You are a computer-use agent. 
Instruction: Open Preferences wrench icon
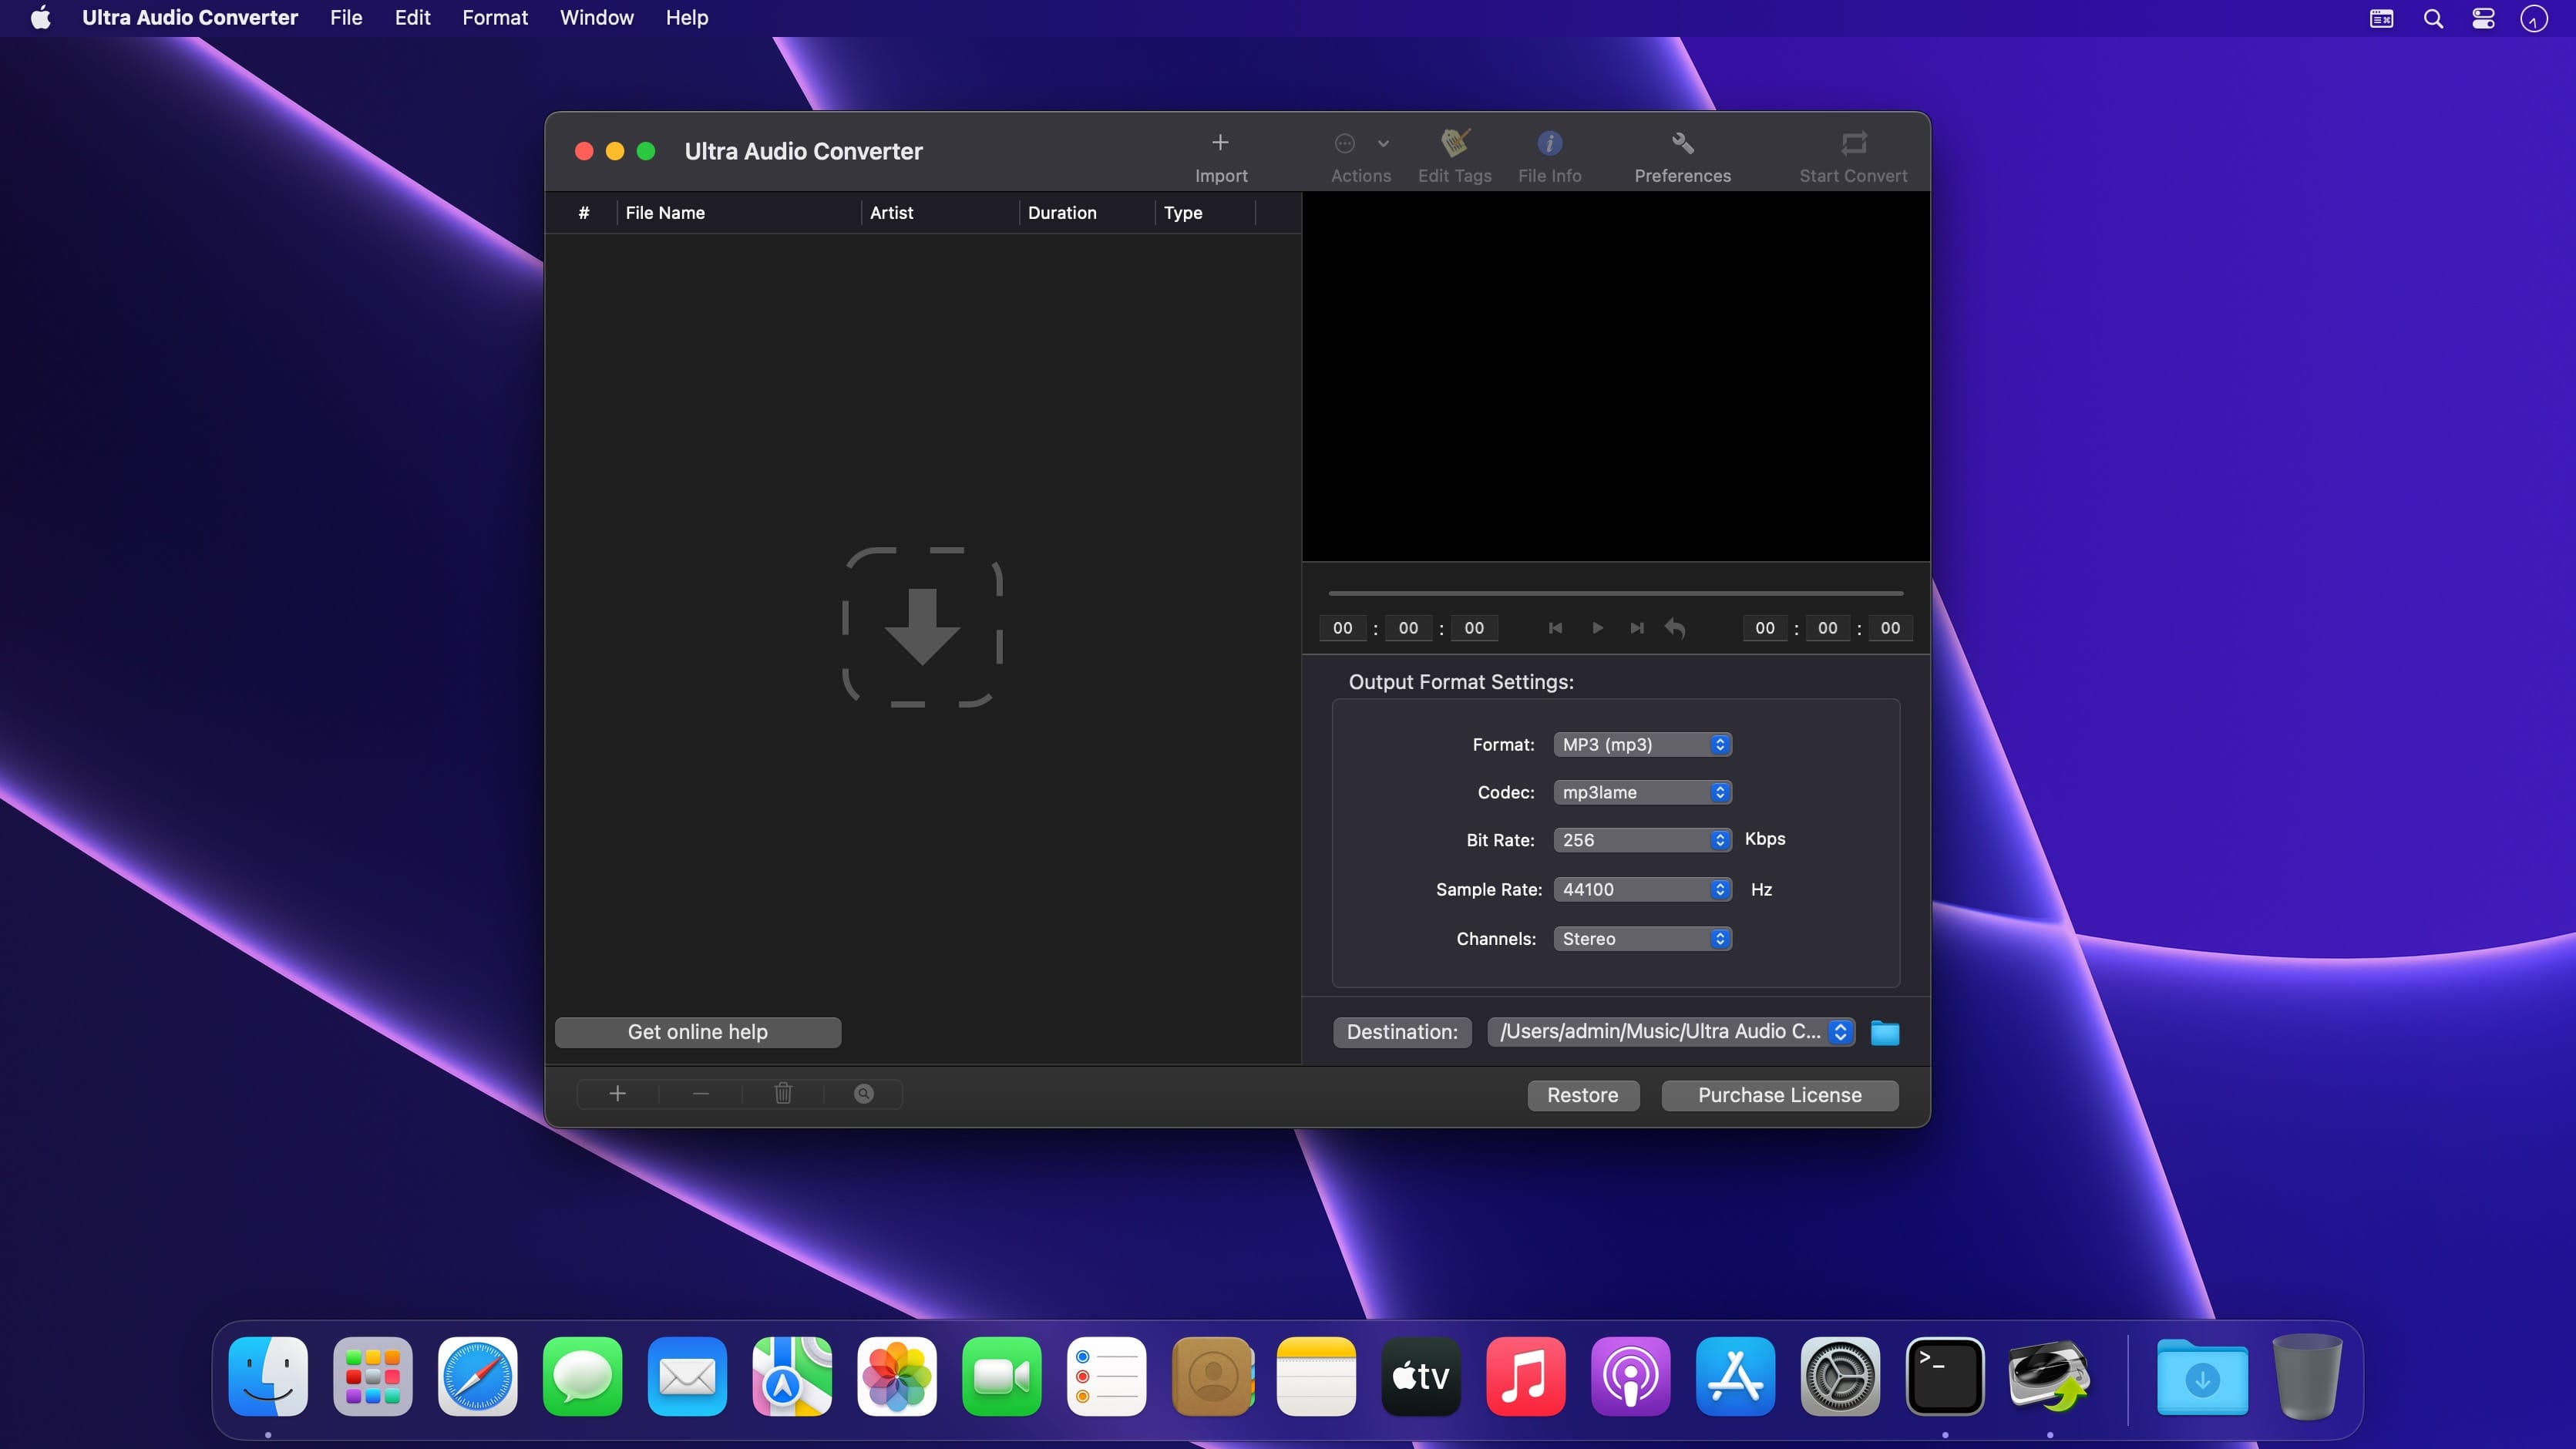click(1682, 143)
